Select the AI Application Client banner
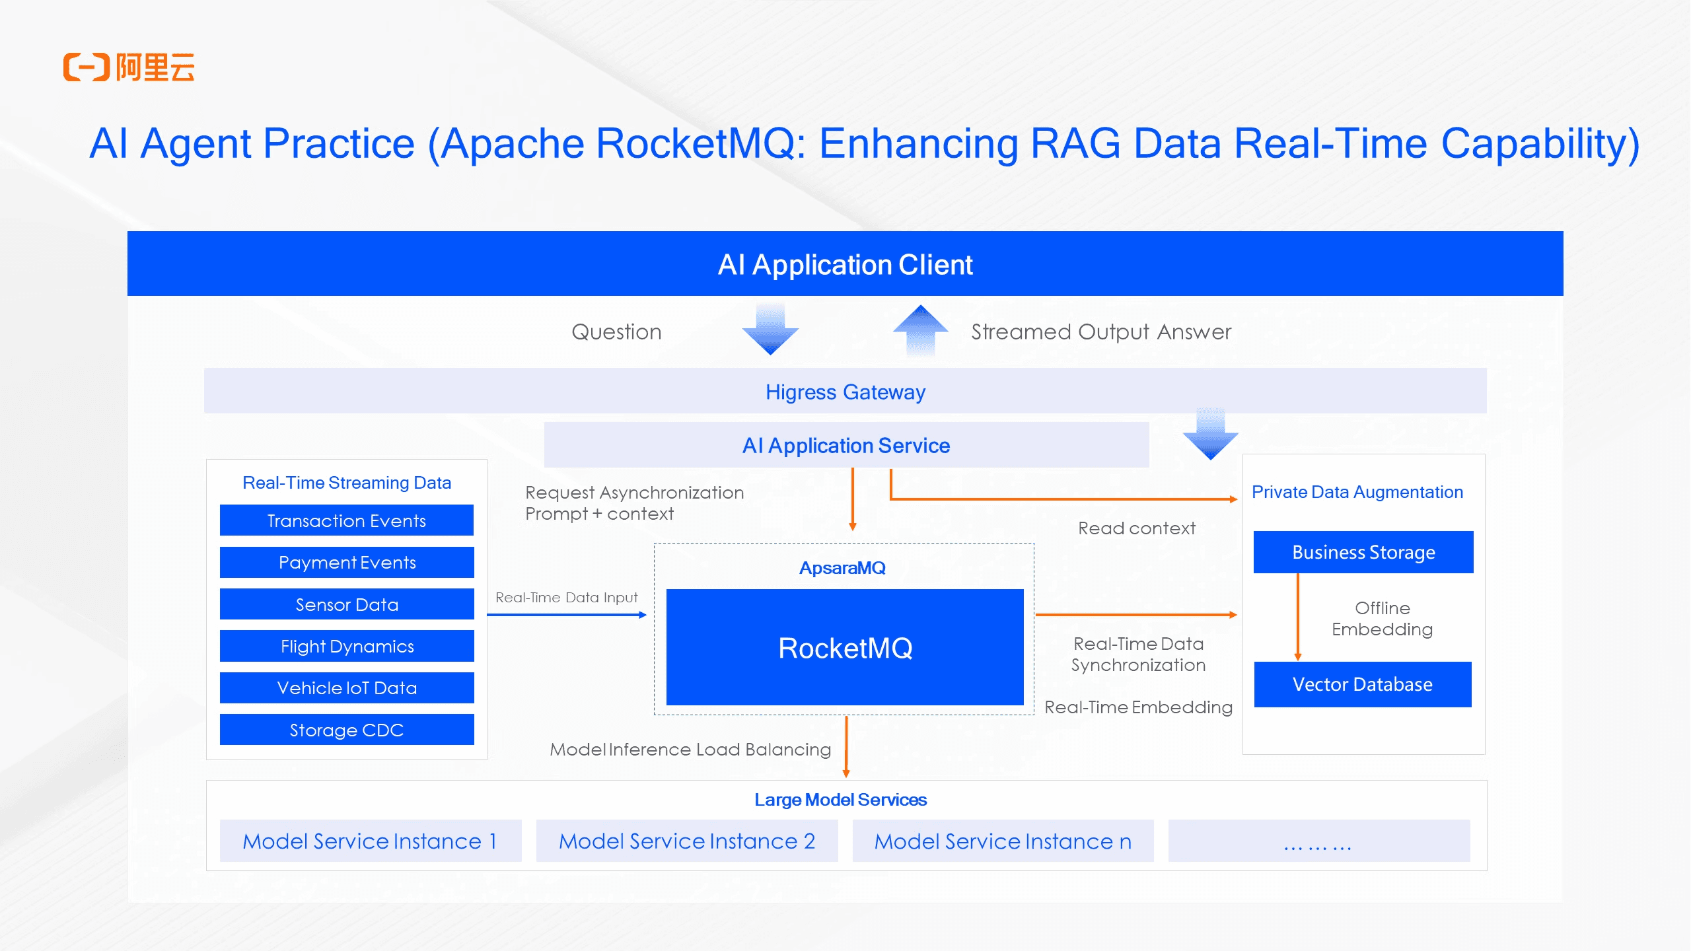Viewport: 1691px width, 951px height. coord(845,264)
